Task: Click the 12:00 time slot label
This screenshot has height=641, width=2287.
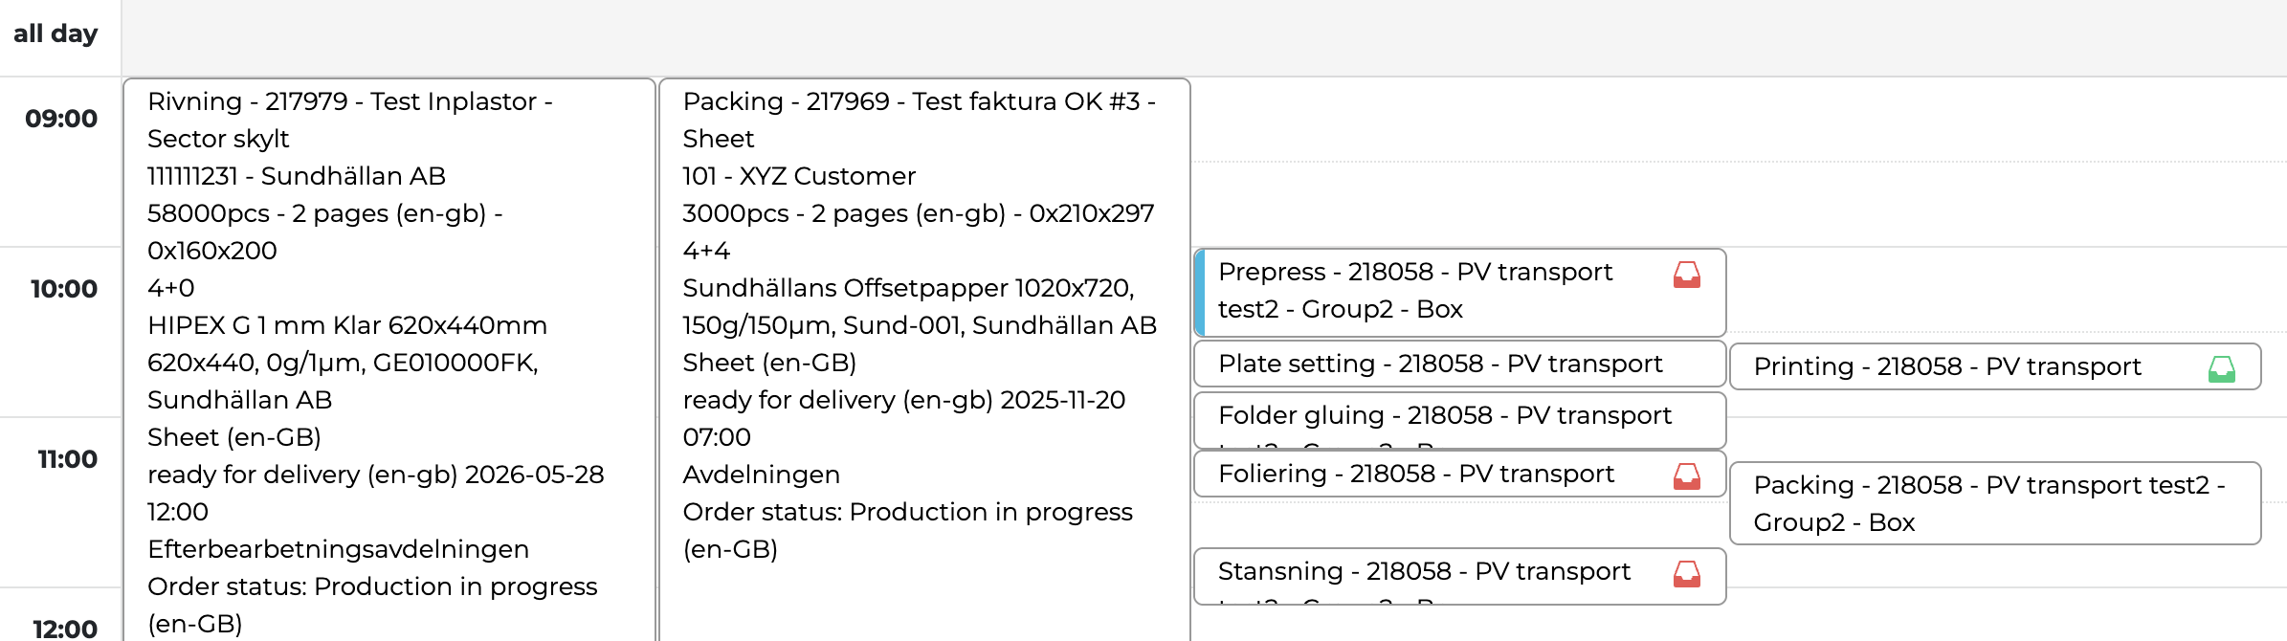Action: click(x=65, y=629)
